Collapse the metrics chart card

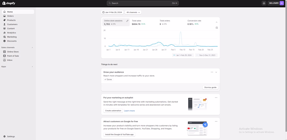click(217, 22)
